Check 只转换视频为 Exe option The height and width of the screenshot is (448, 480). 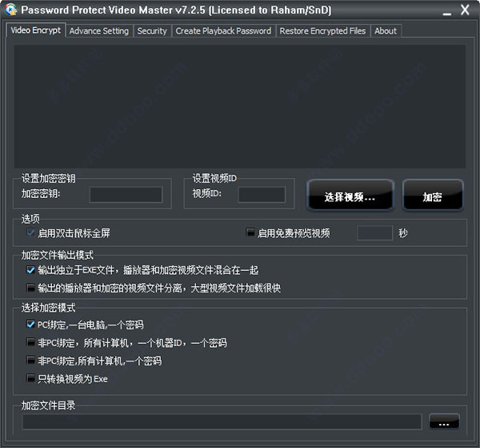coord(30,378)
